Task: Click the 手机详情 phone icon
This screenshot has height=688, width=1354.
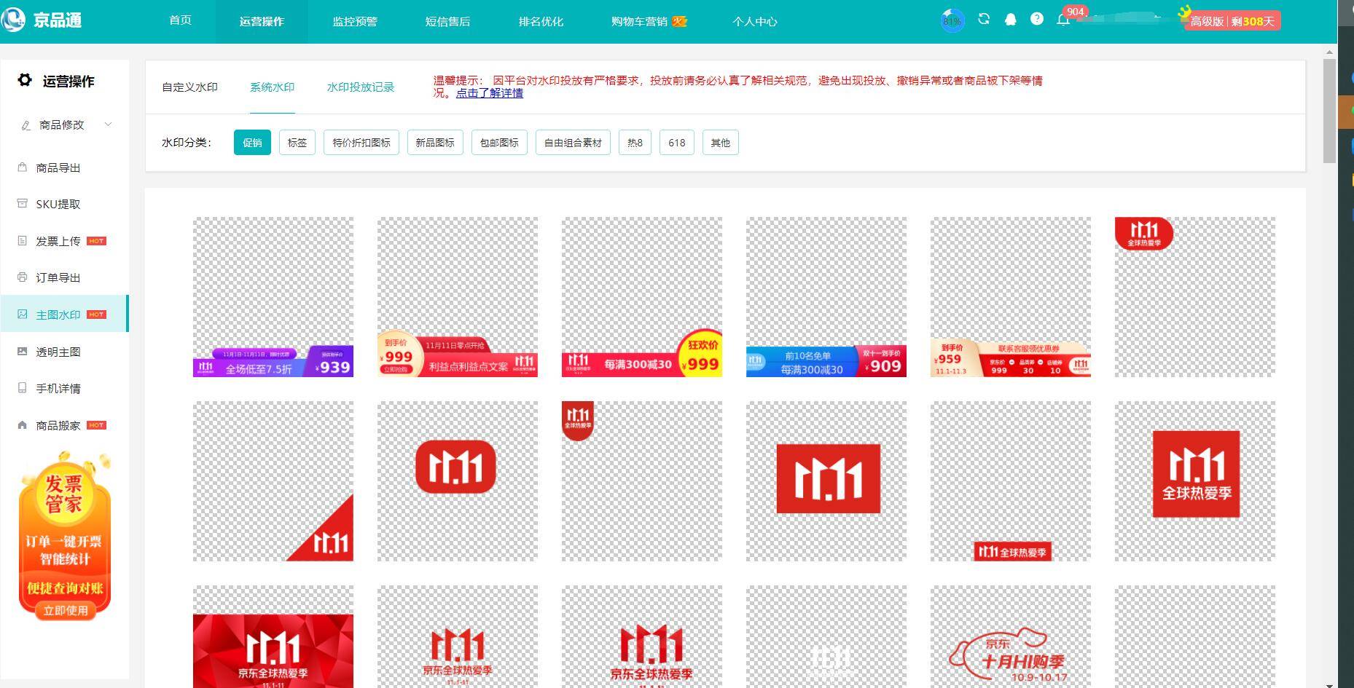Action: pyautogui.click(x=22, y=388)
